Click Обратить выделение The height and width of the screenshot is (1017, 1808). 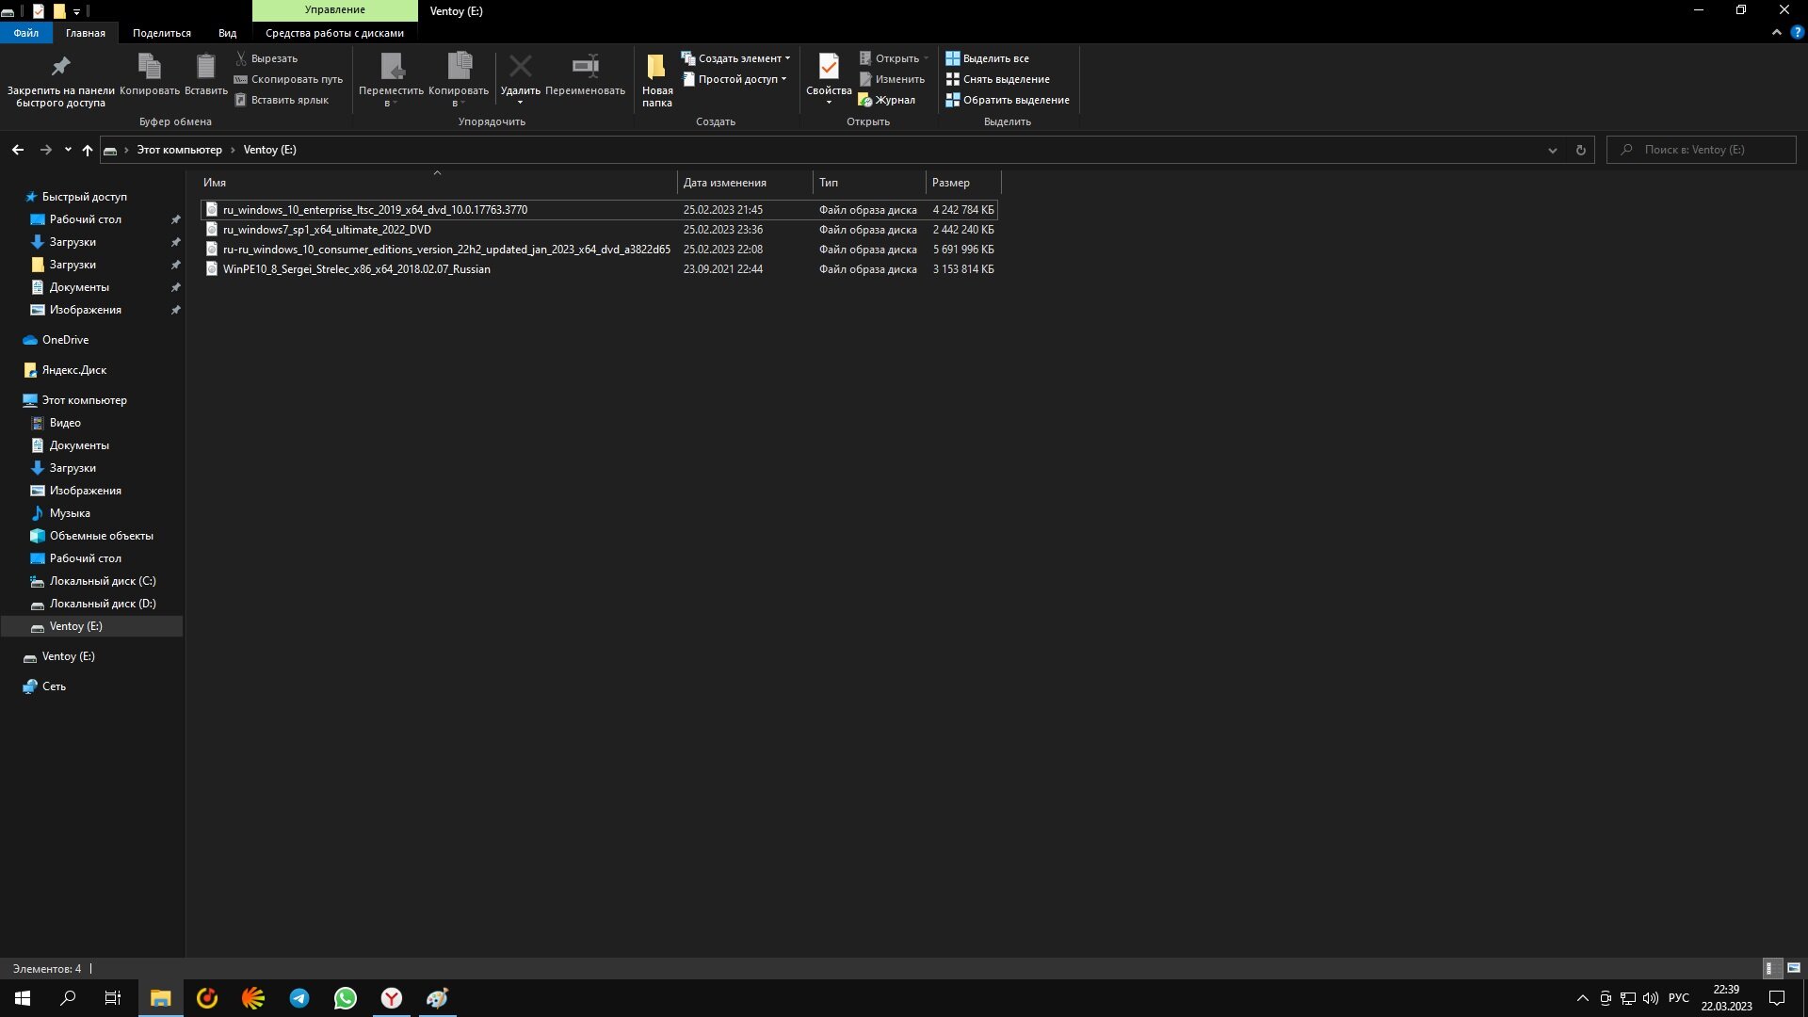[x=1008, y=100]
